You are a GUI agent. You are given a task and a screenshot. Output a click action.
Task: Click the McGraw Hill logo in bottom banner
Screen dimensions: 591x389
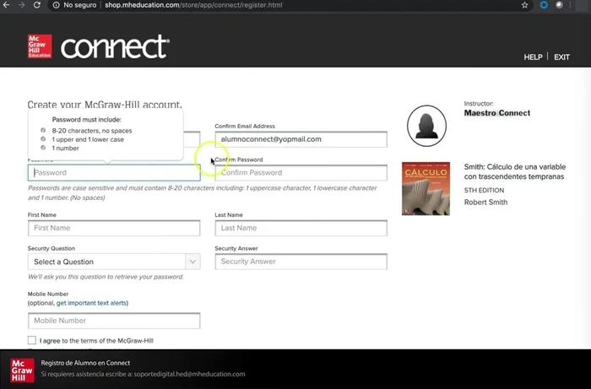22,370
